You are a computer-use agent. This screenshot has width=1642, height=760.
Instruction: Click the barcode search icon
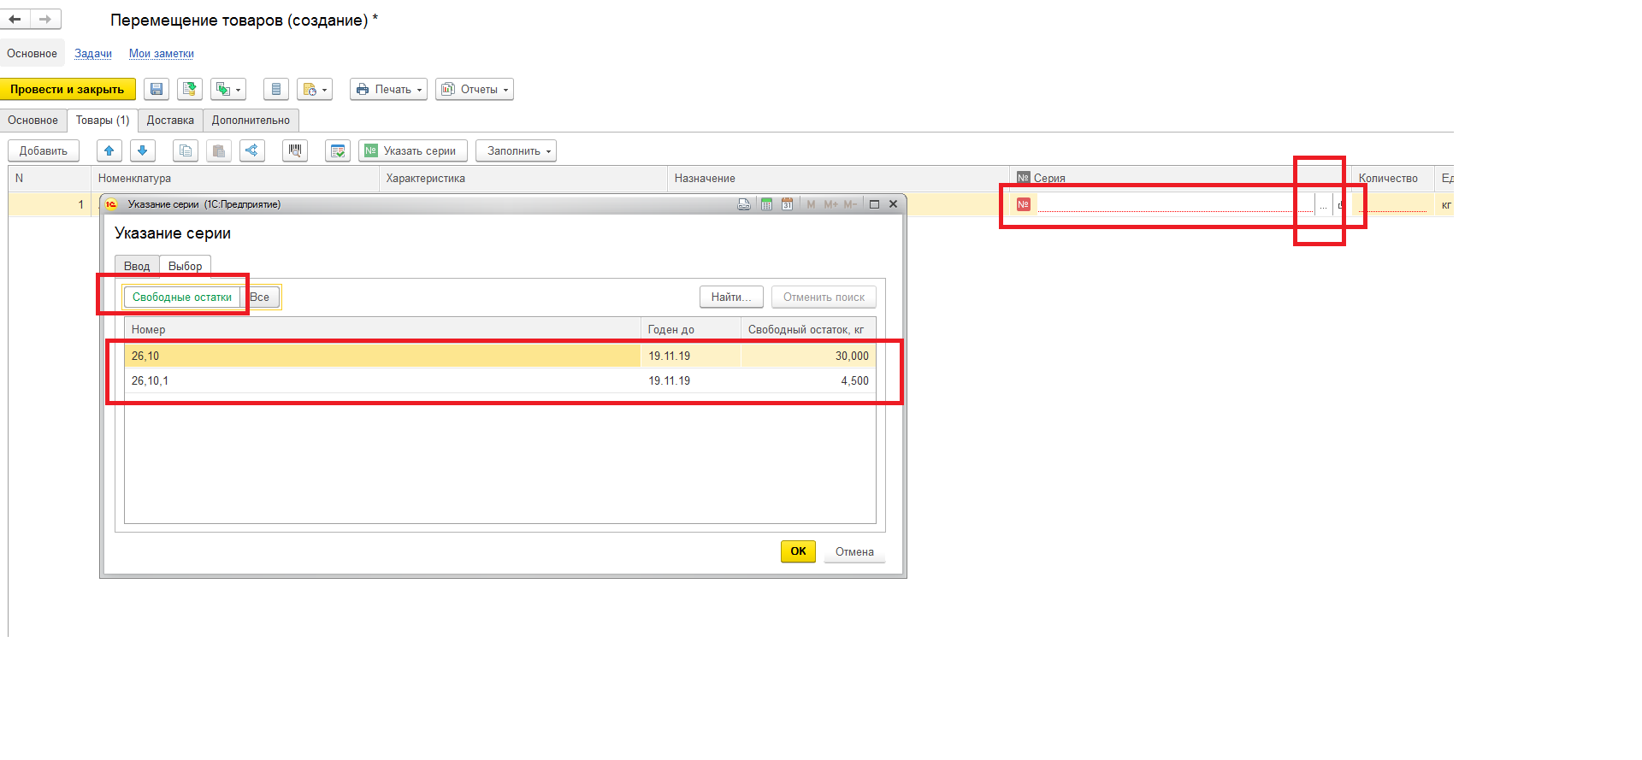click(295, 150)
